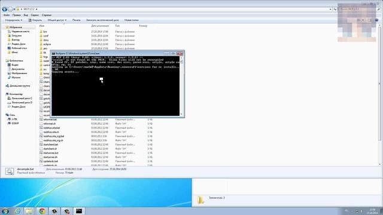Select the startserver.bat file icon
Viewport: 383px width, 215px height.
pyautogui.click(x=41, y=153)
